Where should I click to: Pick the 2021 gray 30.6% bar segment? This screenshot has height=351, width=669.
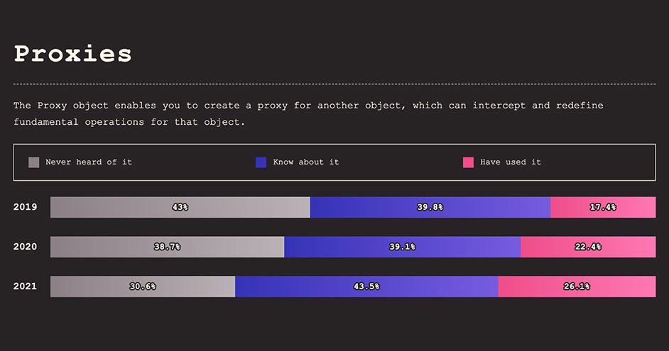pyautogui.click(x=142, y=286)
